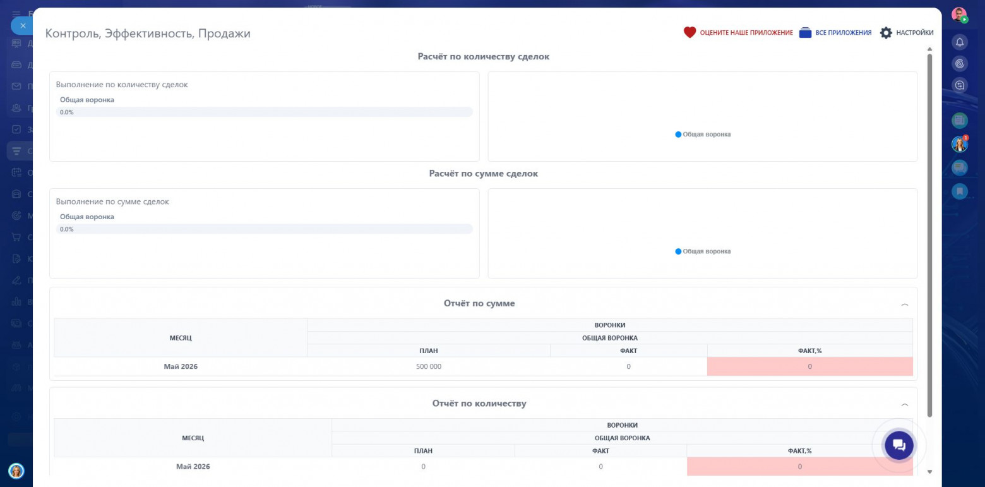Click the deal sum progress bar at 0.0%
This screenshot has height=487, width=985.
click(x=264, y=229)
